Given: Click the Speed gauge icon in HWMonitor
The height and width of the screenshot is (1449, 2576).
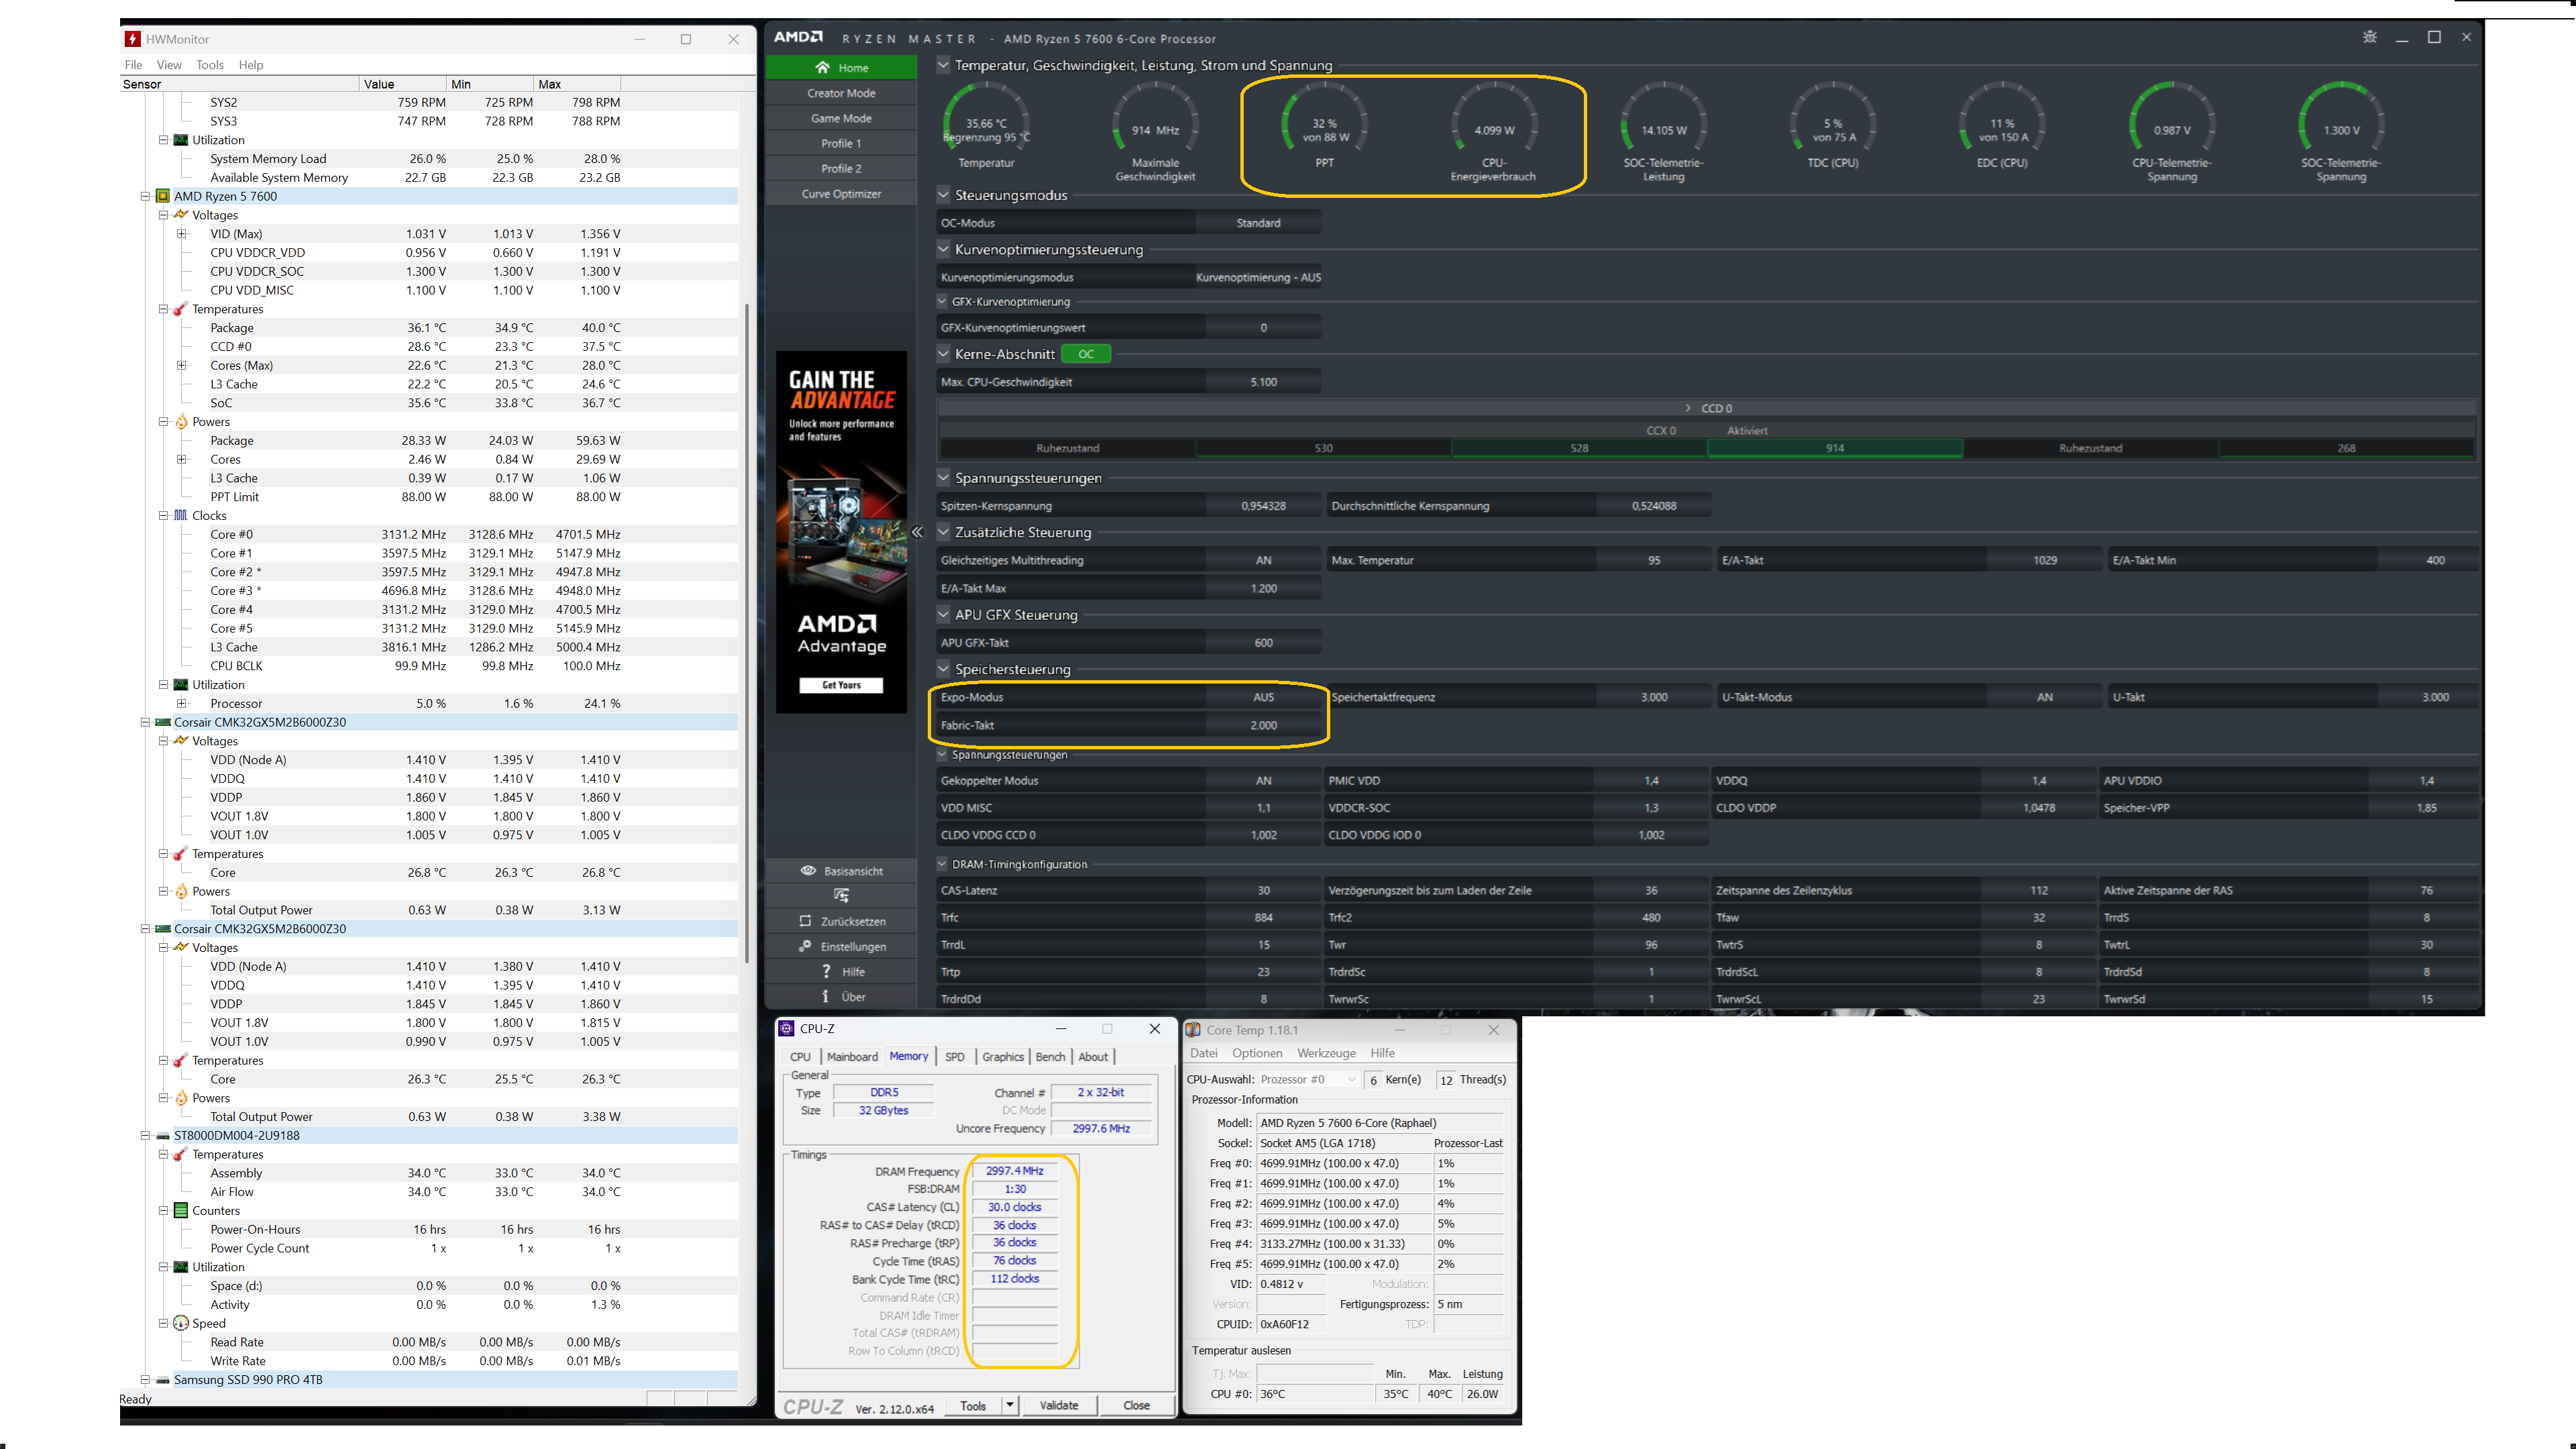Looking at the screenshot, I should coord(181,1323).
